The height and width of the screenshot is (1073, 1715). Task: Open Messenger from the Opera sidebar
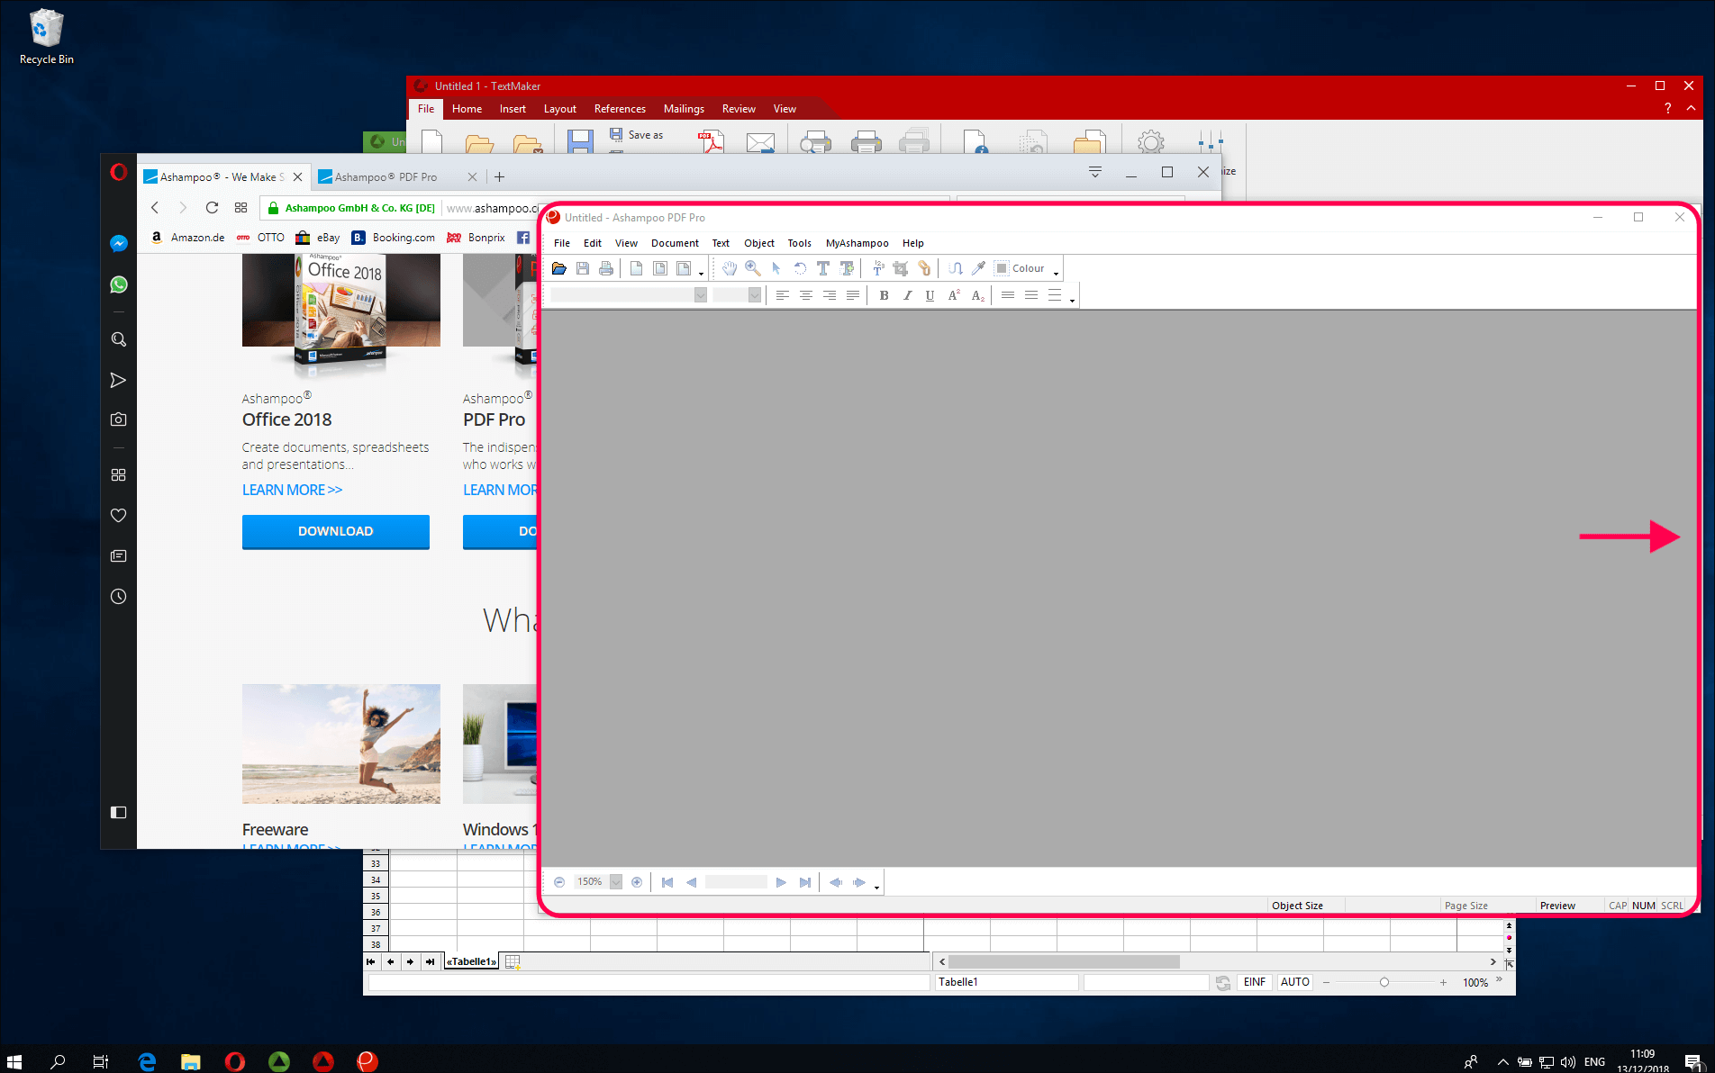click(118, 243)
